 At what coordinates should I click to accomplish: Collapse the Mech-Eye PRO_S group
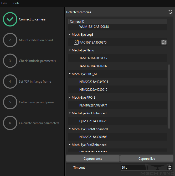coord(70,97)
